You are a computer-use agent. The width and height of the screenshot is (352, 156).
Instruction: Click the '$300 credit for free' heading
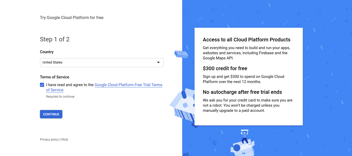point(225,68)
